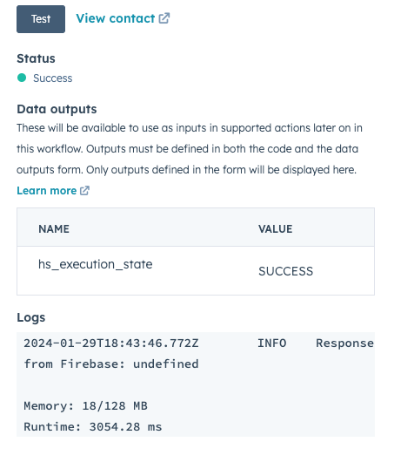Click the INFO log level text
Viewport: 394px width, 469px height.
(x=272, y=343)
